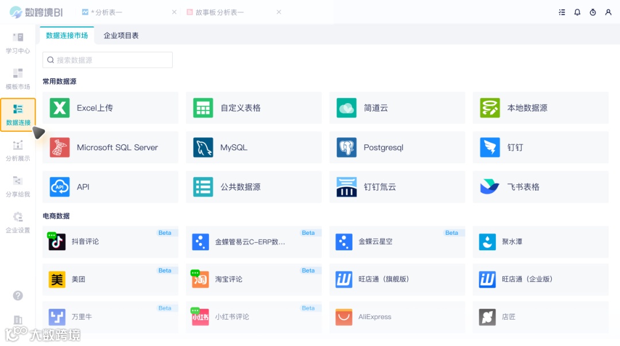Screen dimensions: 620x346
Task: Click the 自定义表格 green grid icon
Action: [x=203, y=108]
